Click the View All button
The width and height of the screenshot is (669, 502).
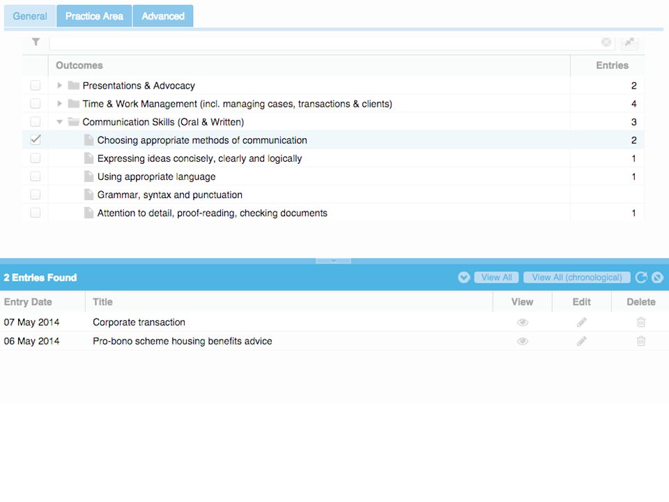tap(497, 277)
